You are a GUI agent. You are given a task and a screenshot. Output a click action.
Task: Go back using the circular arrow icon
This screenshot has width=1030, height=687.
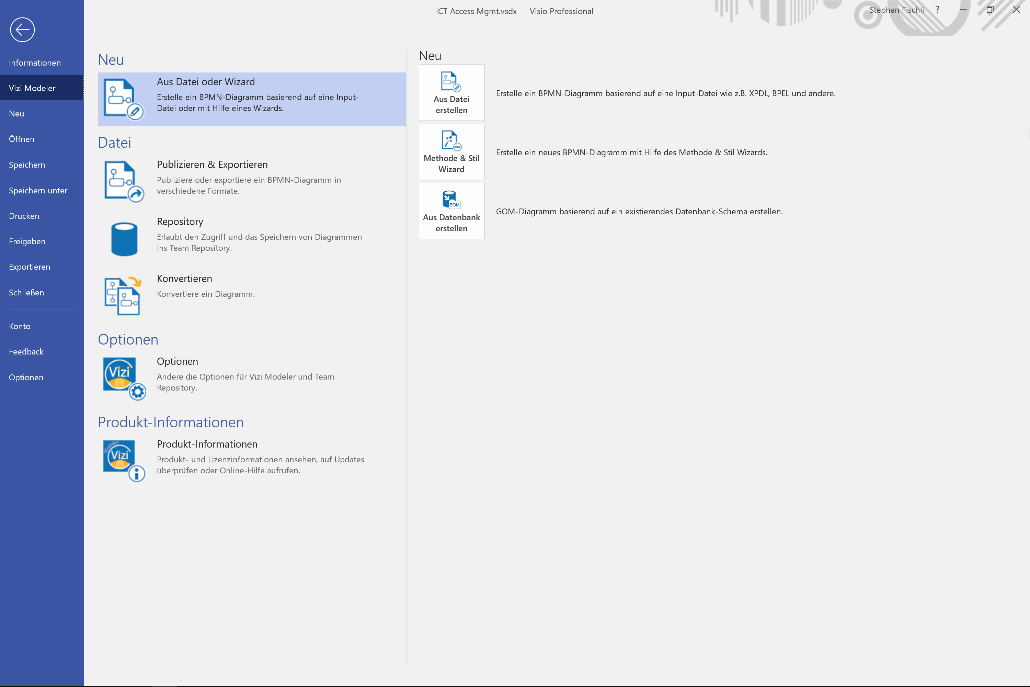pyautogui.click(x=22, y=30)
